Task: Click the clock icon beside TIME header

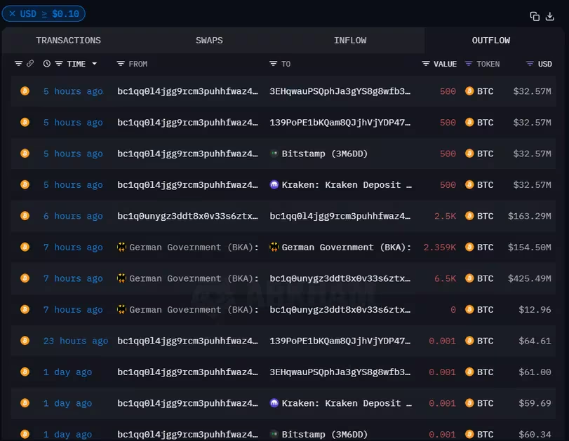Action: point(47,64)
